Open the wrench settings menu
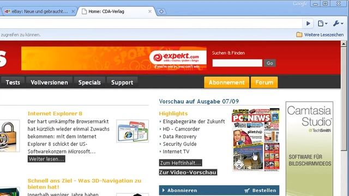 pos(338,23)
